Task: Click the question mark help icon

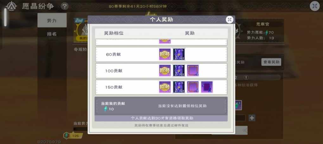Action: tap(65, 6)
